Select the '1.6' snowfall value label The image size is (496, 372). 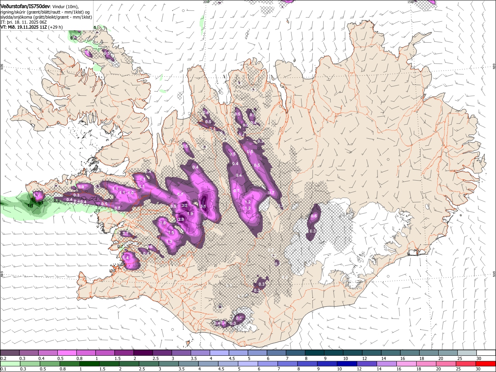[163, 223]
